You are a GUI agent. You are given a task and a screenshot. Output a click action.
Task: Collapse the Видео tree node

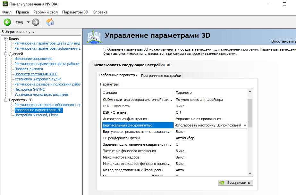(6, 38)
